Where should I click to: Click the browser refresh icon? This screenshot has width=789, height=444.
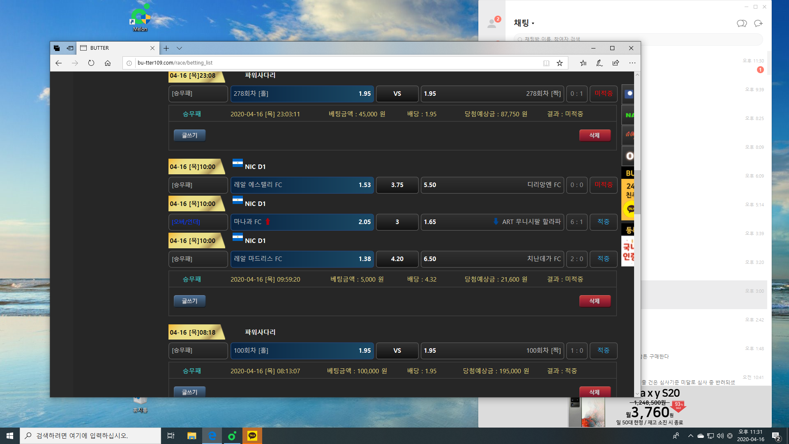point(91,63)
